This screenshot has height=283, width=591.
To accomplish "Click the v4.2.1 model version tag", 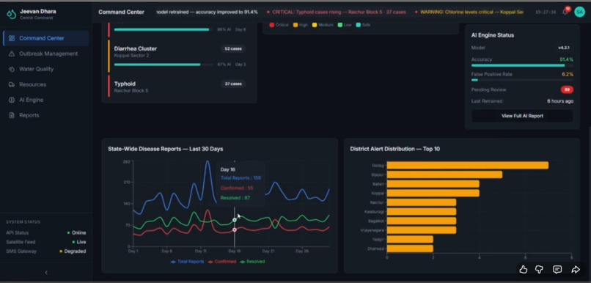I will pyautogui.click(x=564, y=48).
